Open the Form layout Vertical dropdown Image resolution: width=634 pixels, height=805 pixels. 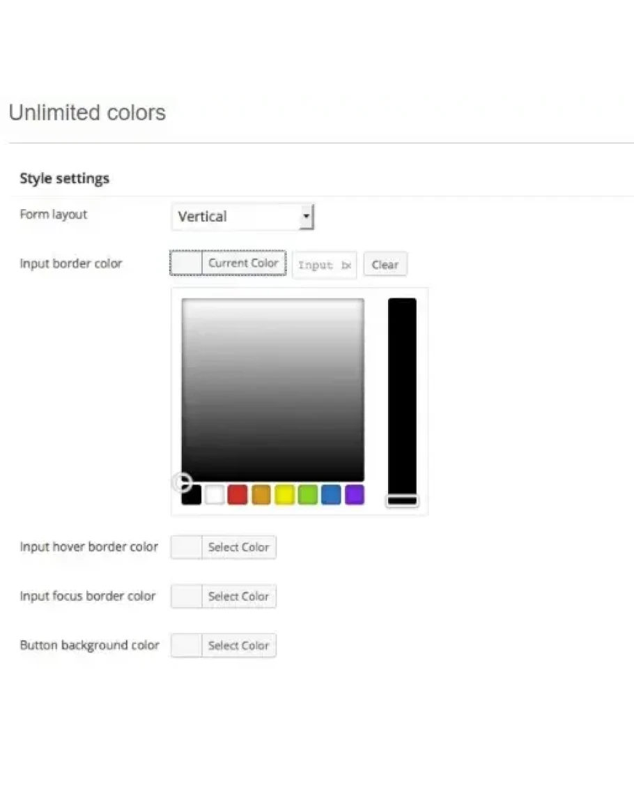(242, 217)
